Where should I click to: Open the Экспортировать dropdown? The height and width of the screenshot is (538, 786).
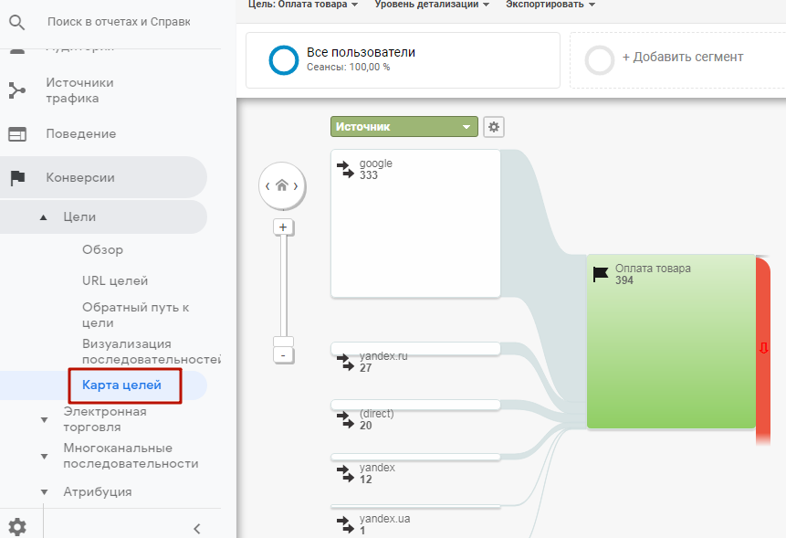tap(550, 5)
